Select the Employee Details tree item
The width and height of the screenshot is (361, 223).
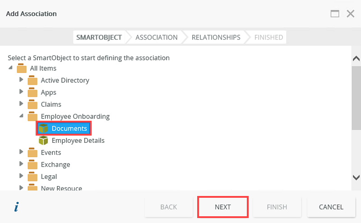point(72,141)
